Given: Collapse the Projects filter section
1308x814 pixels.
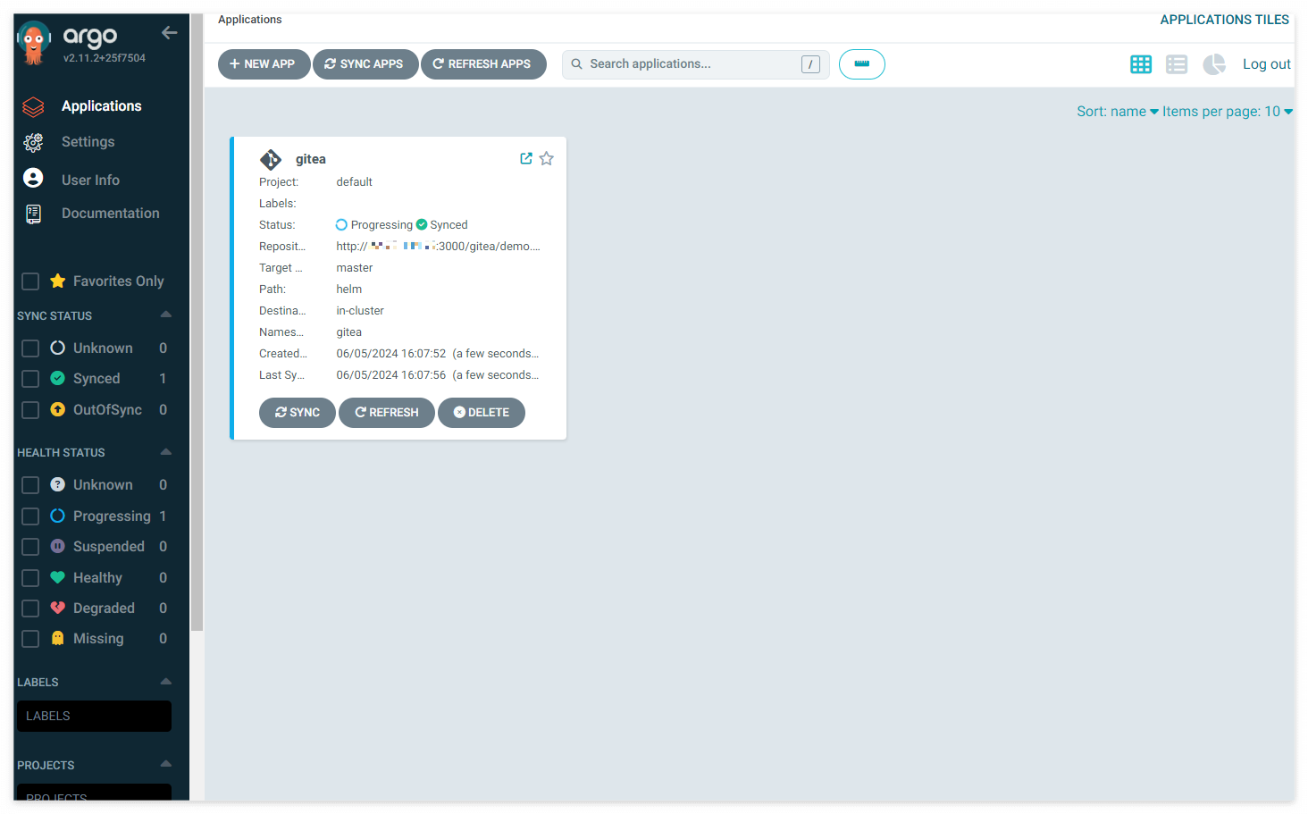Looking at the screenshot, I should click(x=165, y=763).
